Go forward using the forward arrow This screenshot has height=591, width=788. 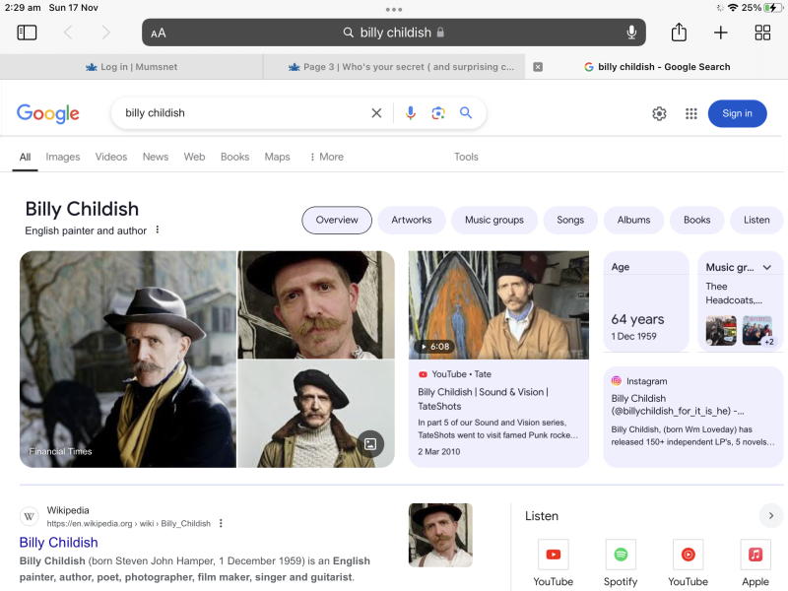click(x=105, y=33)
